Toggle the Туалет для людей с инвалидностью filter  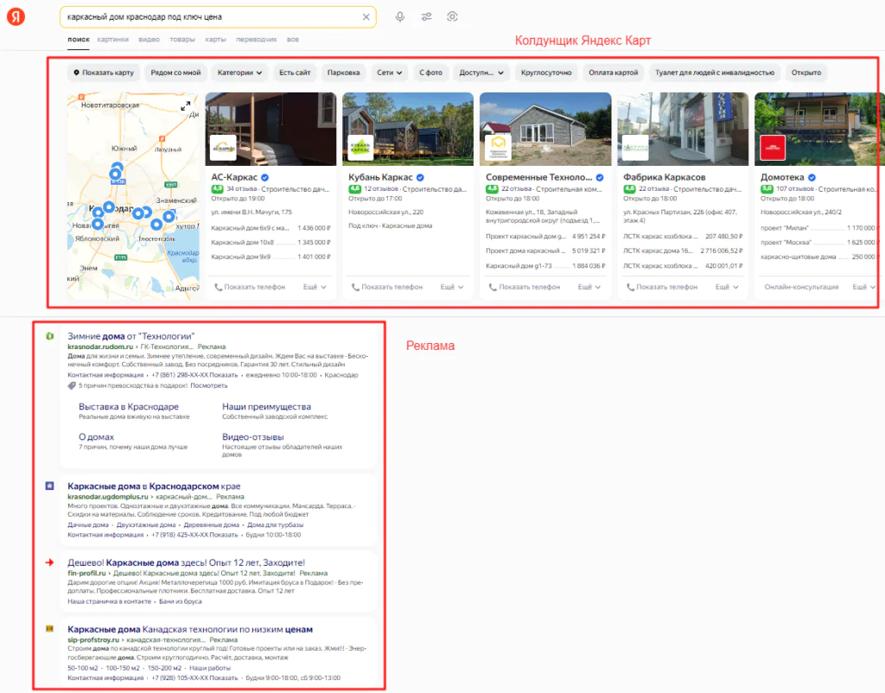[715, 73]
